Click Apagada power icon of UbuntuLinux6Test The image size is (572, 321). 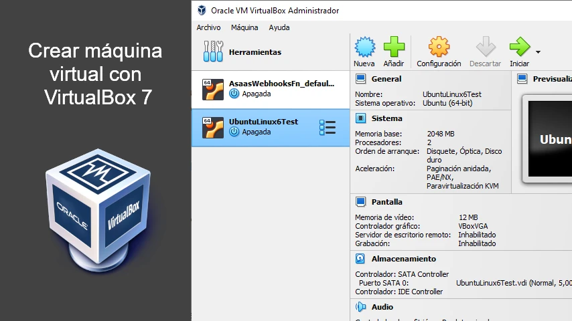pos(234,132)
